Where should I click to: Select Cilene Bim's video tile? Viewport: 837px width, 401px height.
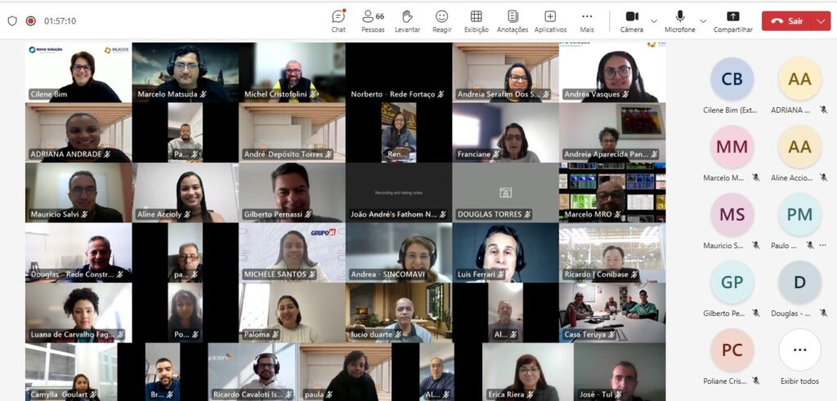pyautogui.click(x=78, y=73)
